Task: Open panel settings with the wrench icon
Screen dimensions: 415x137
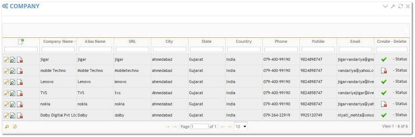Action: coord(393,6)
